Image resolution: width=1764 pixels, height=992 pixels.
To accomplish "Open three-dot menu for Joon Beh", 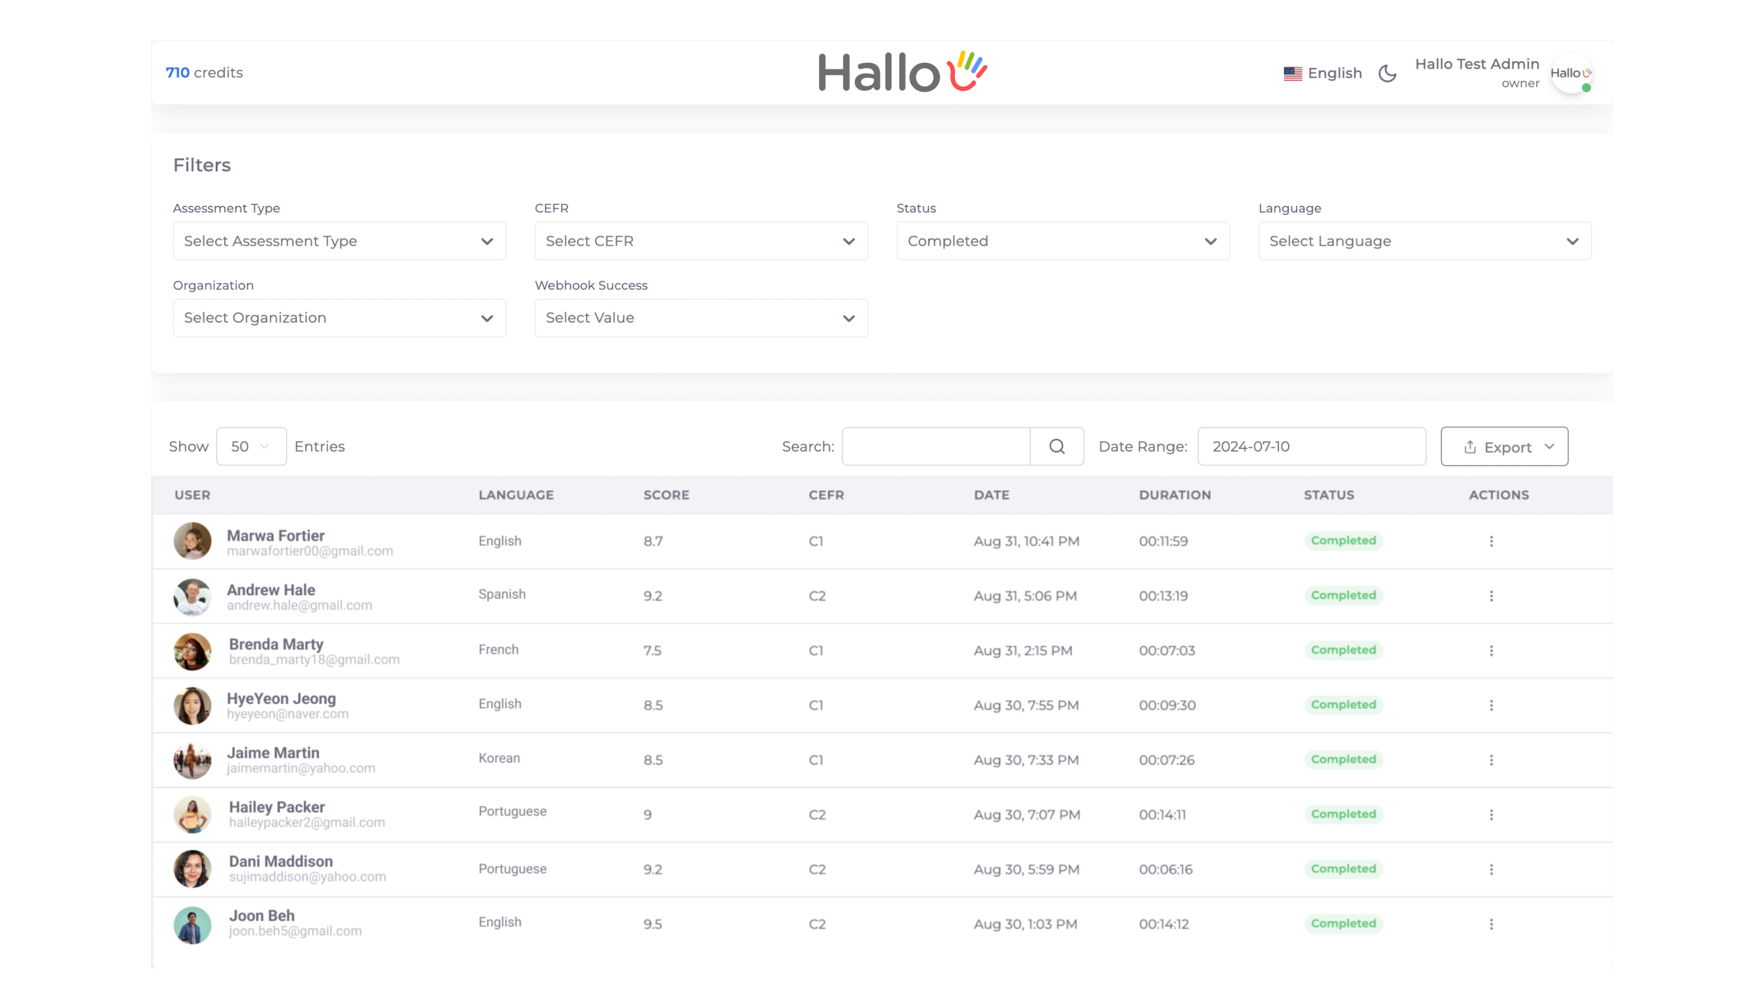I will [x=1491, y=924].
